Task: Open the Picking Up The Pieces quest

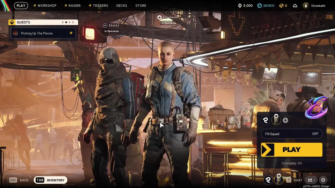Action: [43, 33]
